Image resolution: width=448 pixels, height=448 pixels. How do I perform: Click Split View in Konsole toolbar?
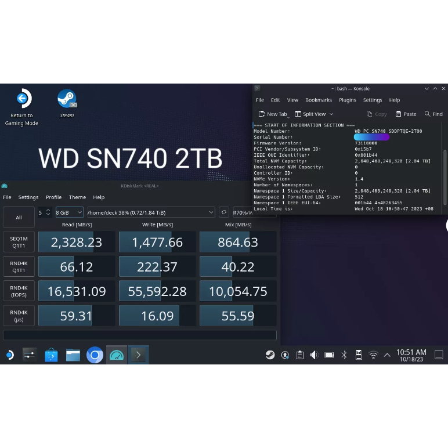tap(310, 114)
